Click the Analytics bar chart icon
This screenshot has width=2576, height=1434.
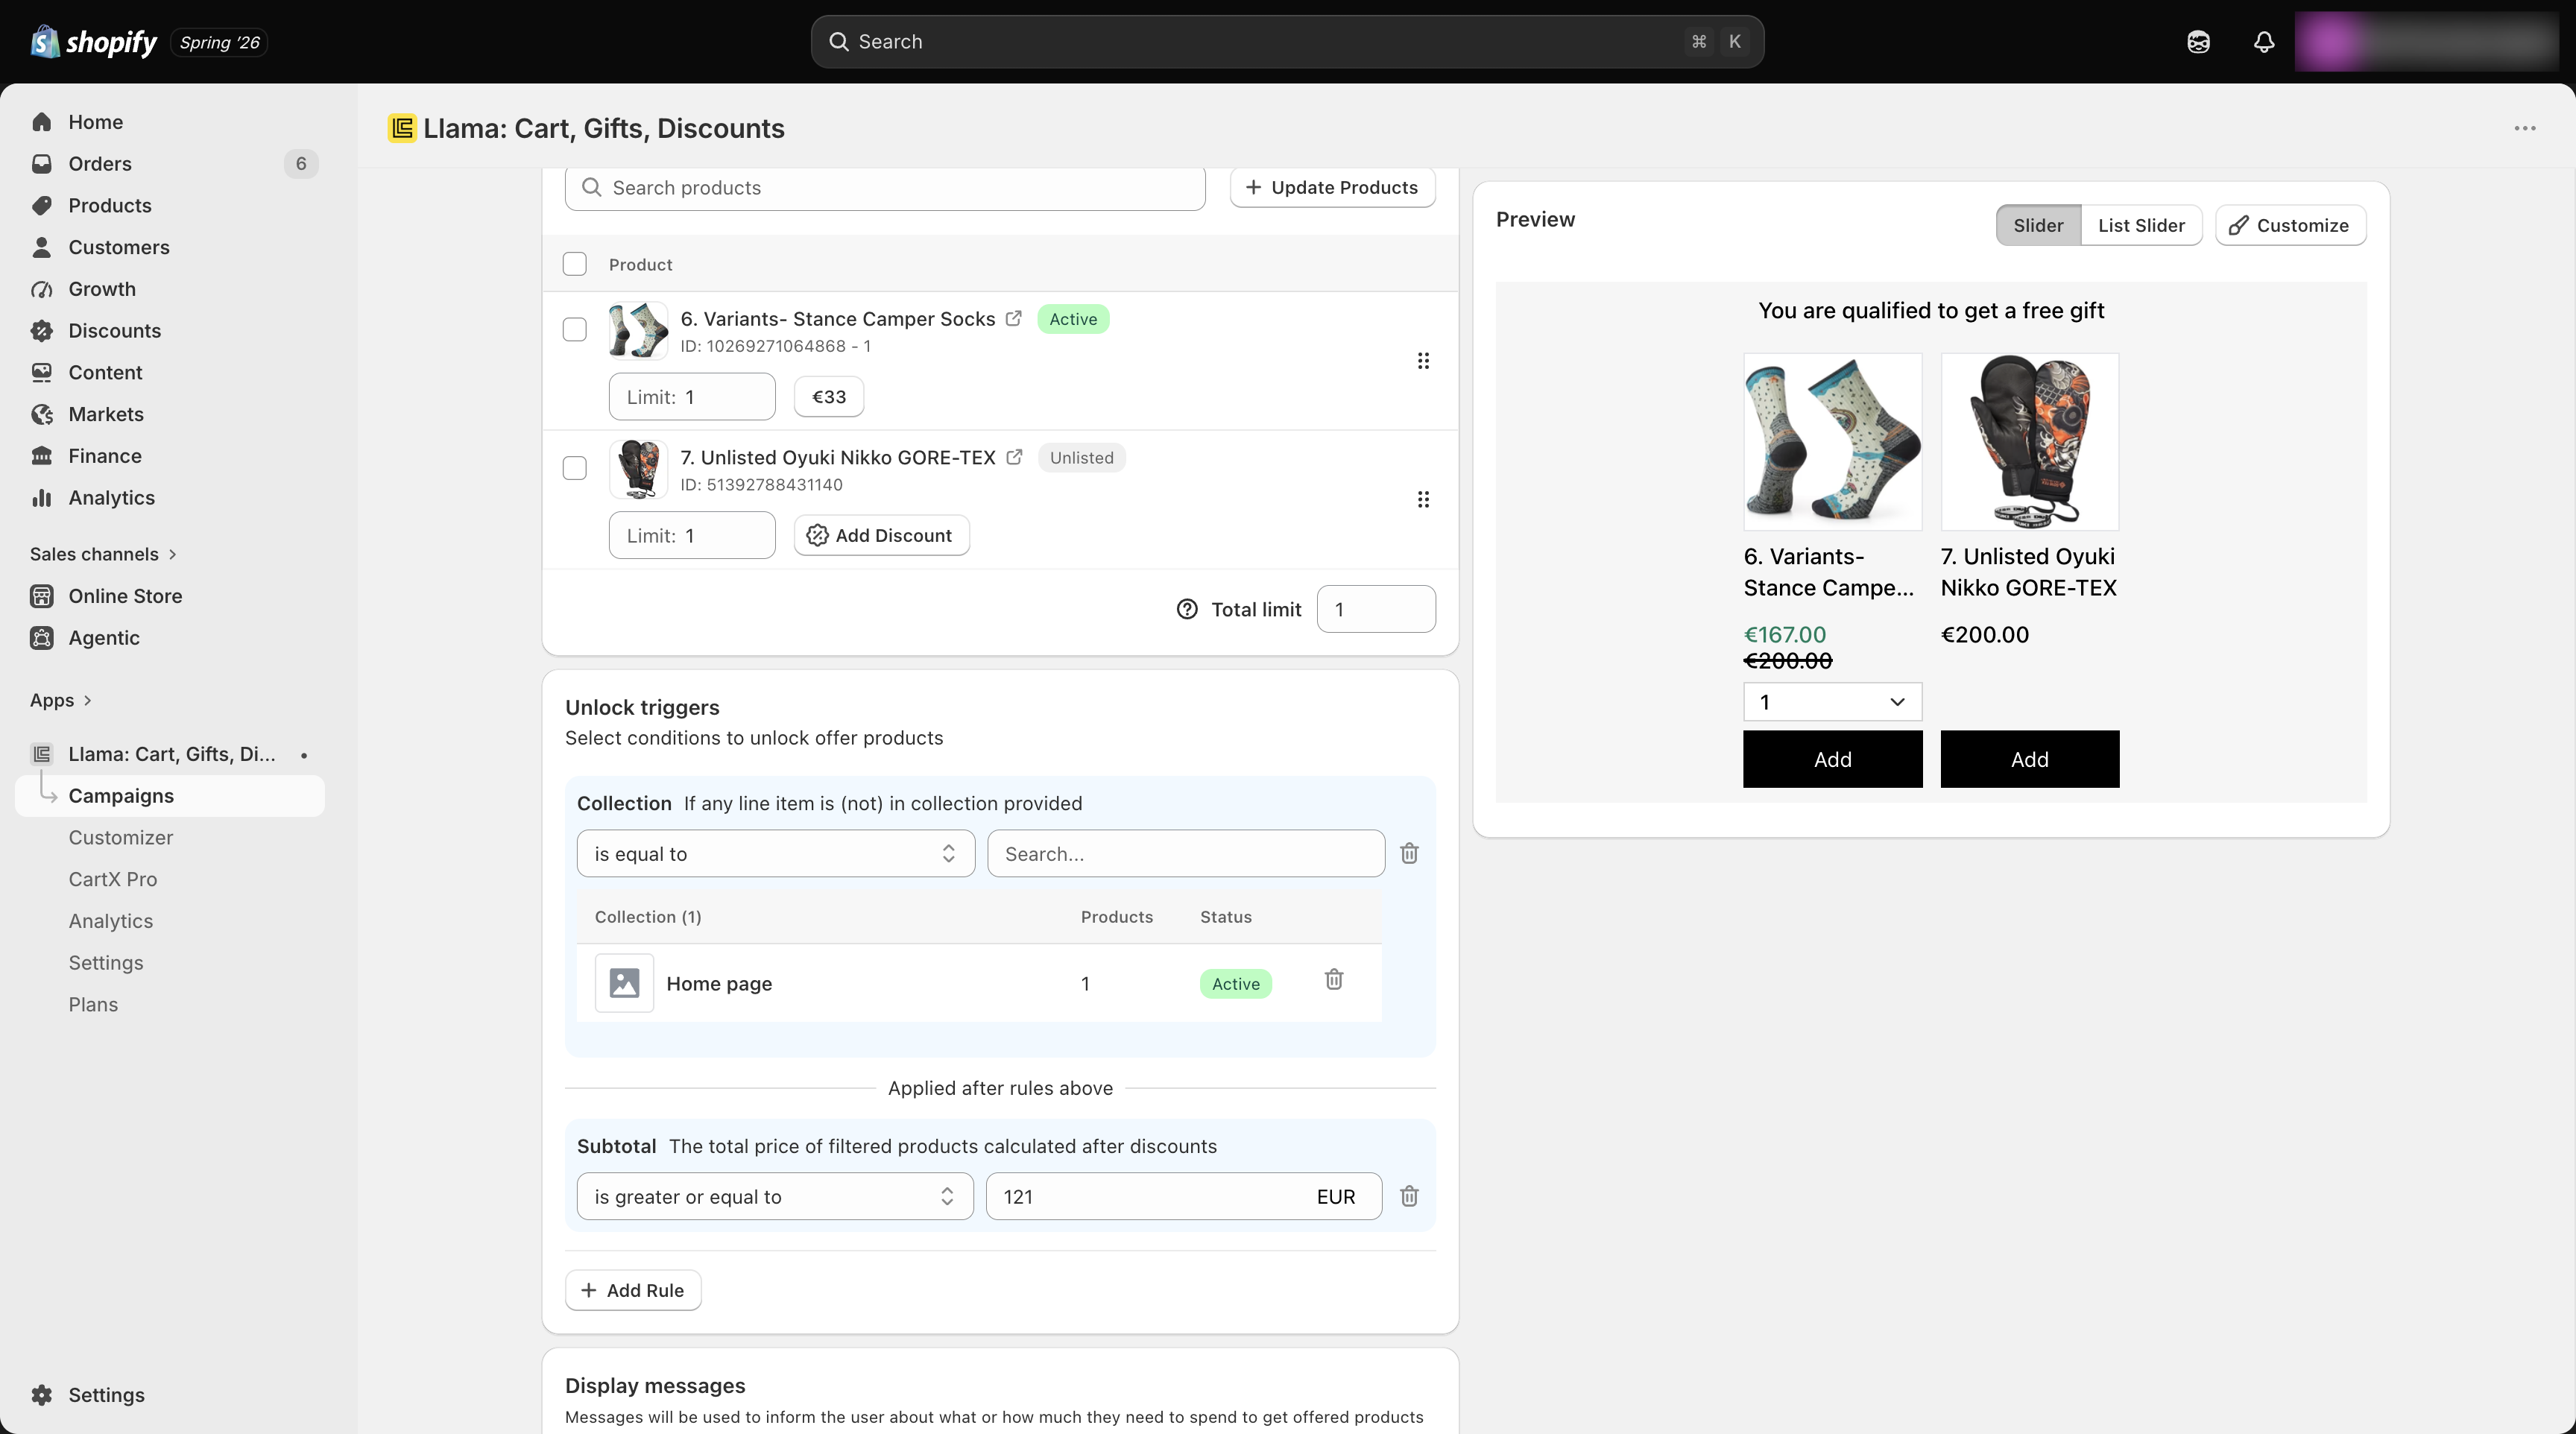tap(42, 498)
